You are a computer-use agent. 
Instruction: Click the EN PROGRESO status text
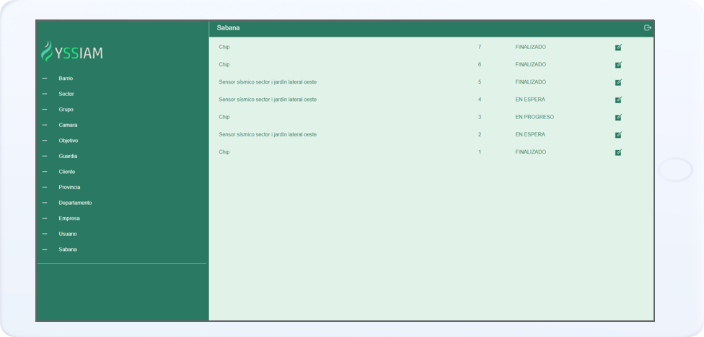pos(534,118)
